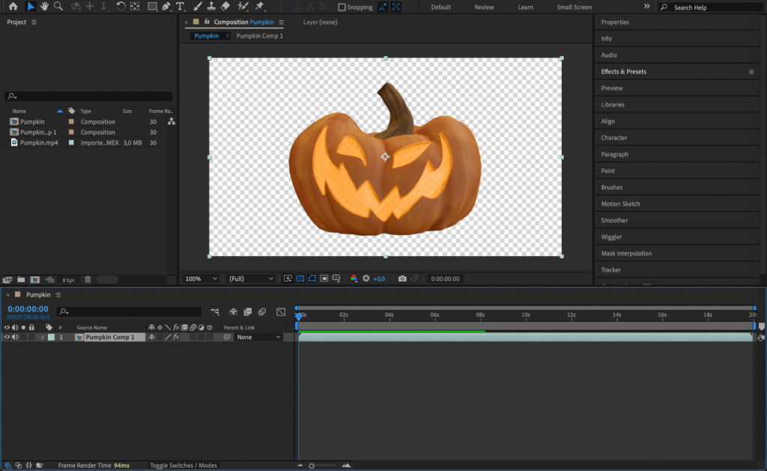Open the Graph Editor in the timeline
The width and height of the screenshot is (767, 471).
[x=281, y=312]
